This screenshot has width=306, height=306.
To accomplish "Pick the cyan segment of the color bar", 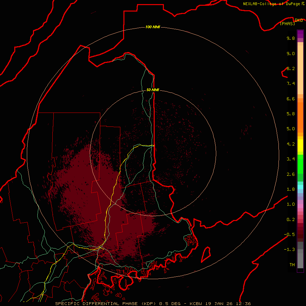I will (300, 187).
